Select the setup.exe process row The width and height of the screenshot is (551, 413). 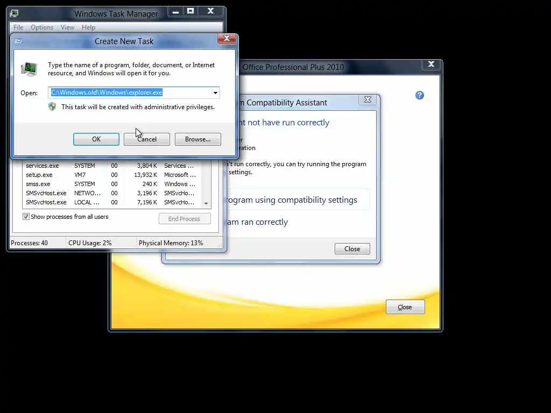click(x=112, y=175)
